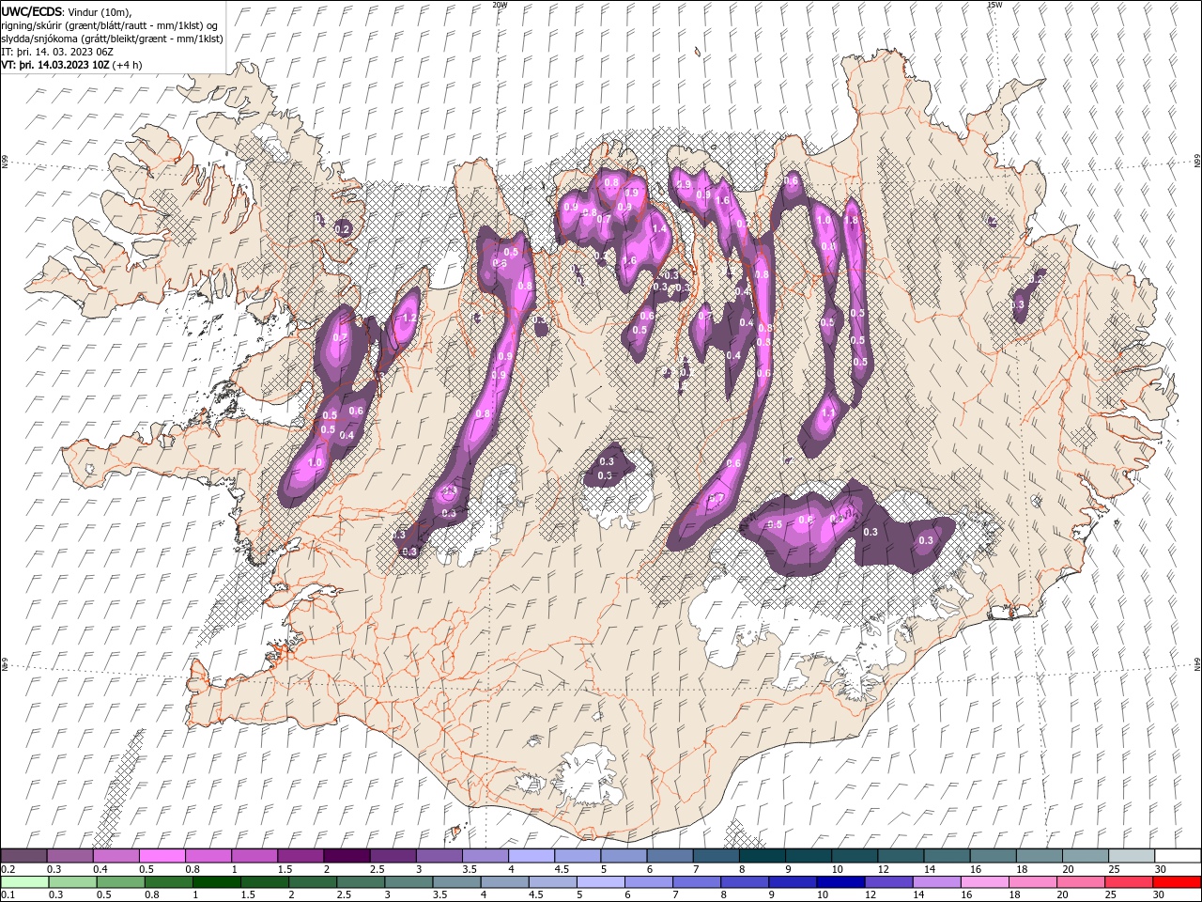Click the '20W' longitude label at top
This screenshot has height=902, width=1202.
pyautogui.click(x=500, y=5)
